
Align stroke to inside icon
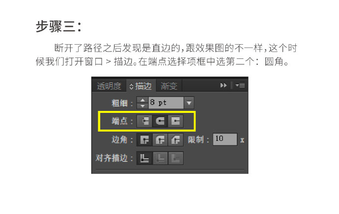tap(160, 158)
